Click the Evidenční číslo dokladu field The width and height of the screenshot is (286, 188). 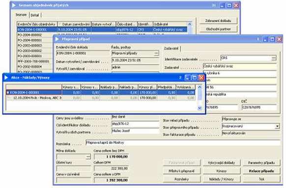[83, 53]
